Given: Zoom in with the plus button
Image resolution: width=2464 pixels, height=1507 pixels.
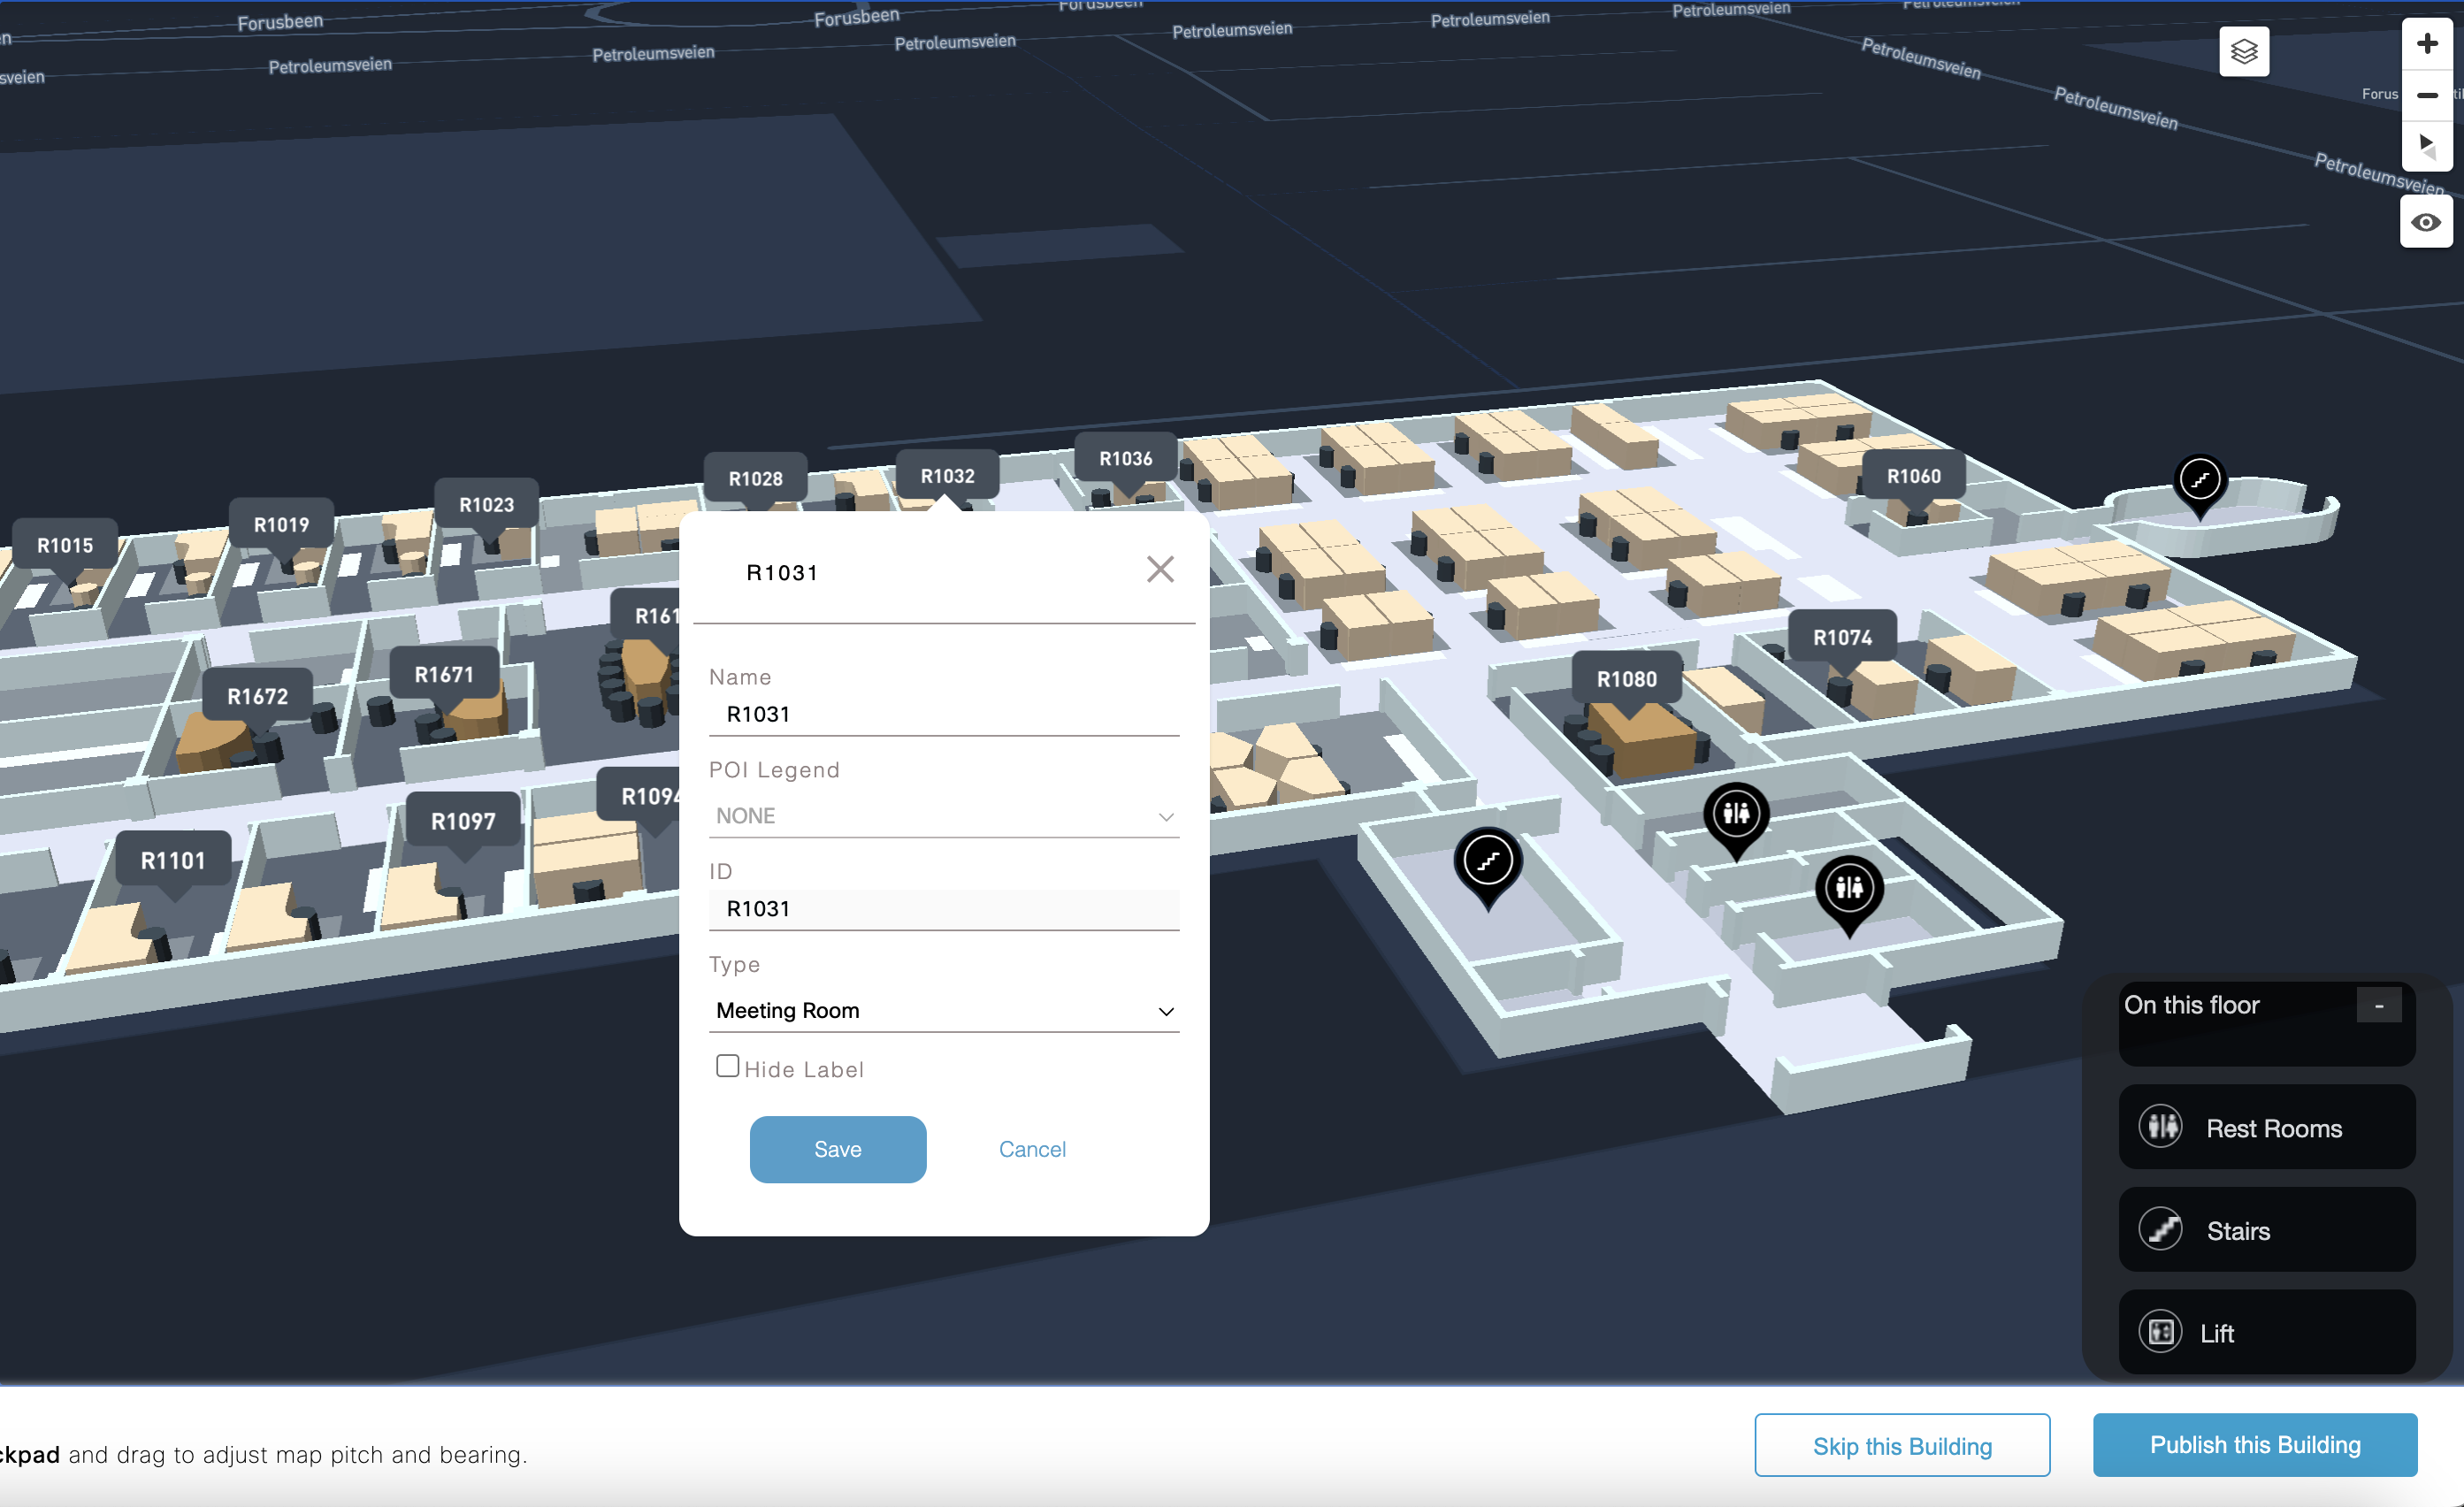Looking at the screenshot, I should point(2426,44).
